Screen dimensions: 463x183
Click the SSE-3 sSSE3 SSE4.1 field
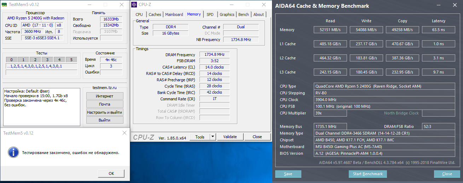point(42,38)
